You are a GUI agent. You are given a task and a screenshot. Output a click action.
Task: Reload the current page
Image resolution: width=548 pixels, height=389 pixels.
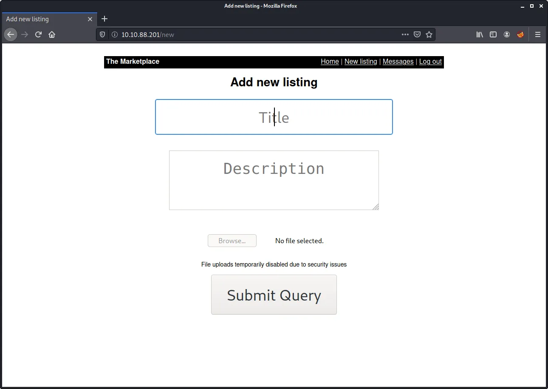(x=38, y=34)
